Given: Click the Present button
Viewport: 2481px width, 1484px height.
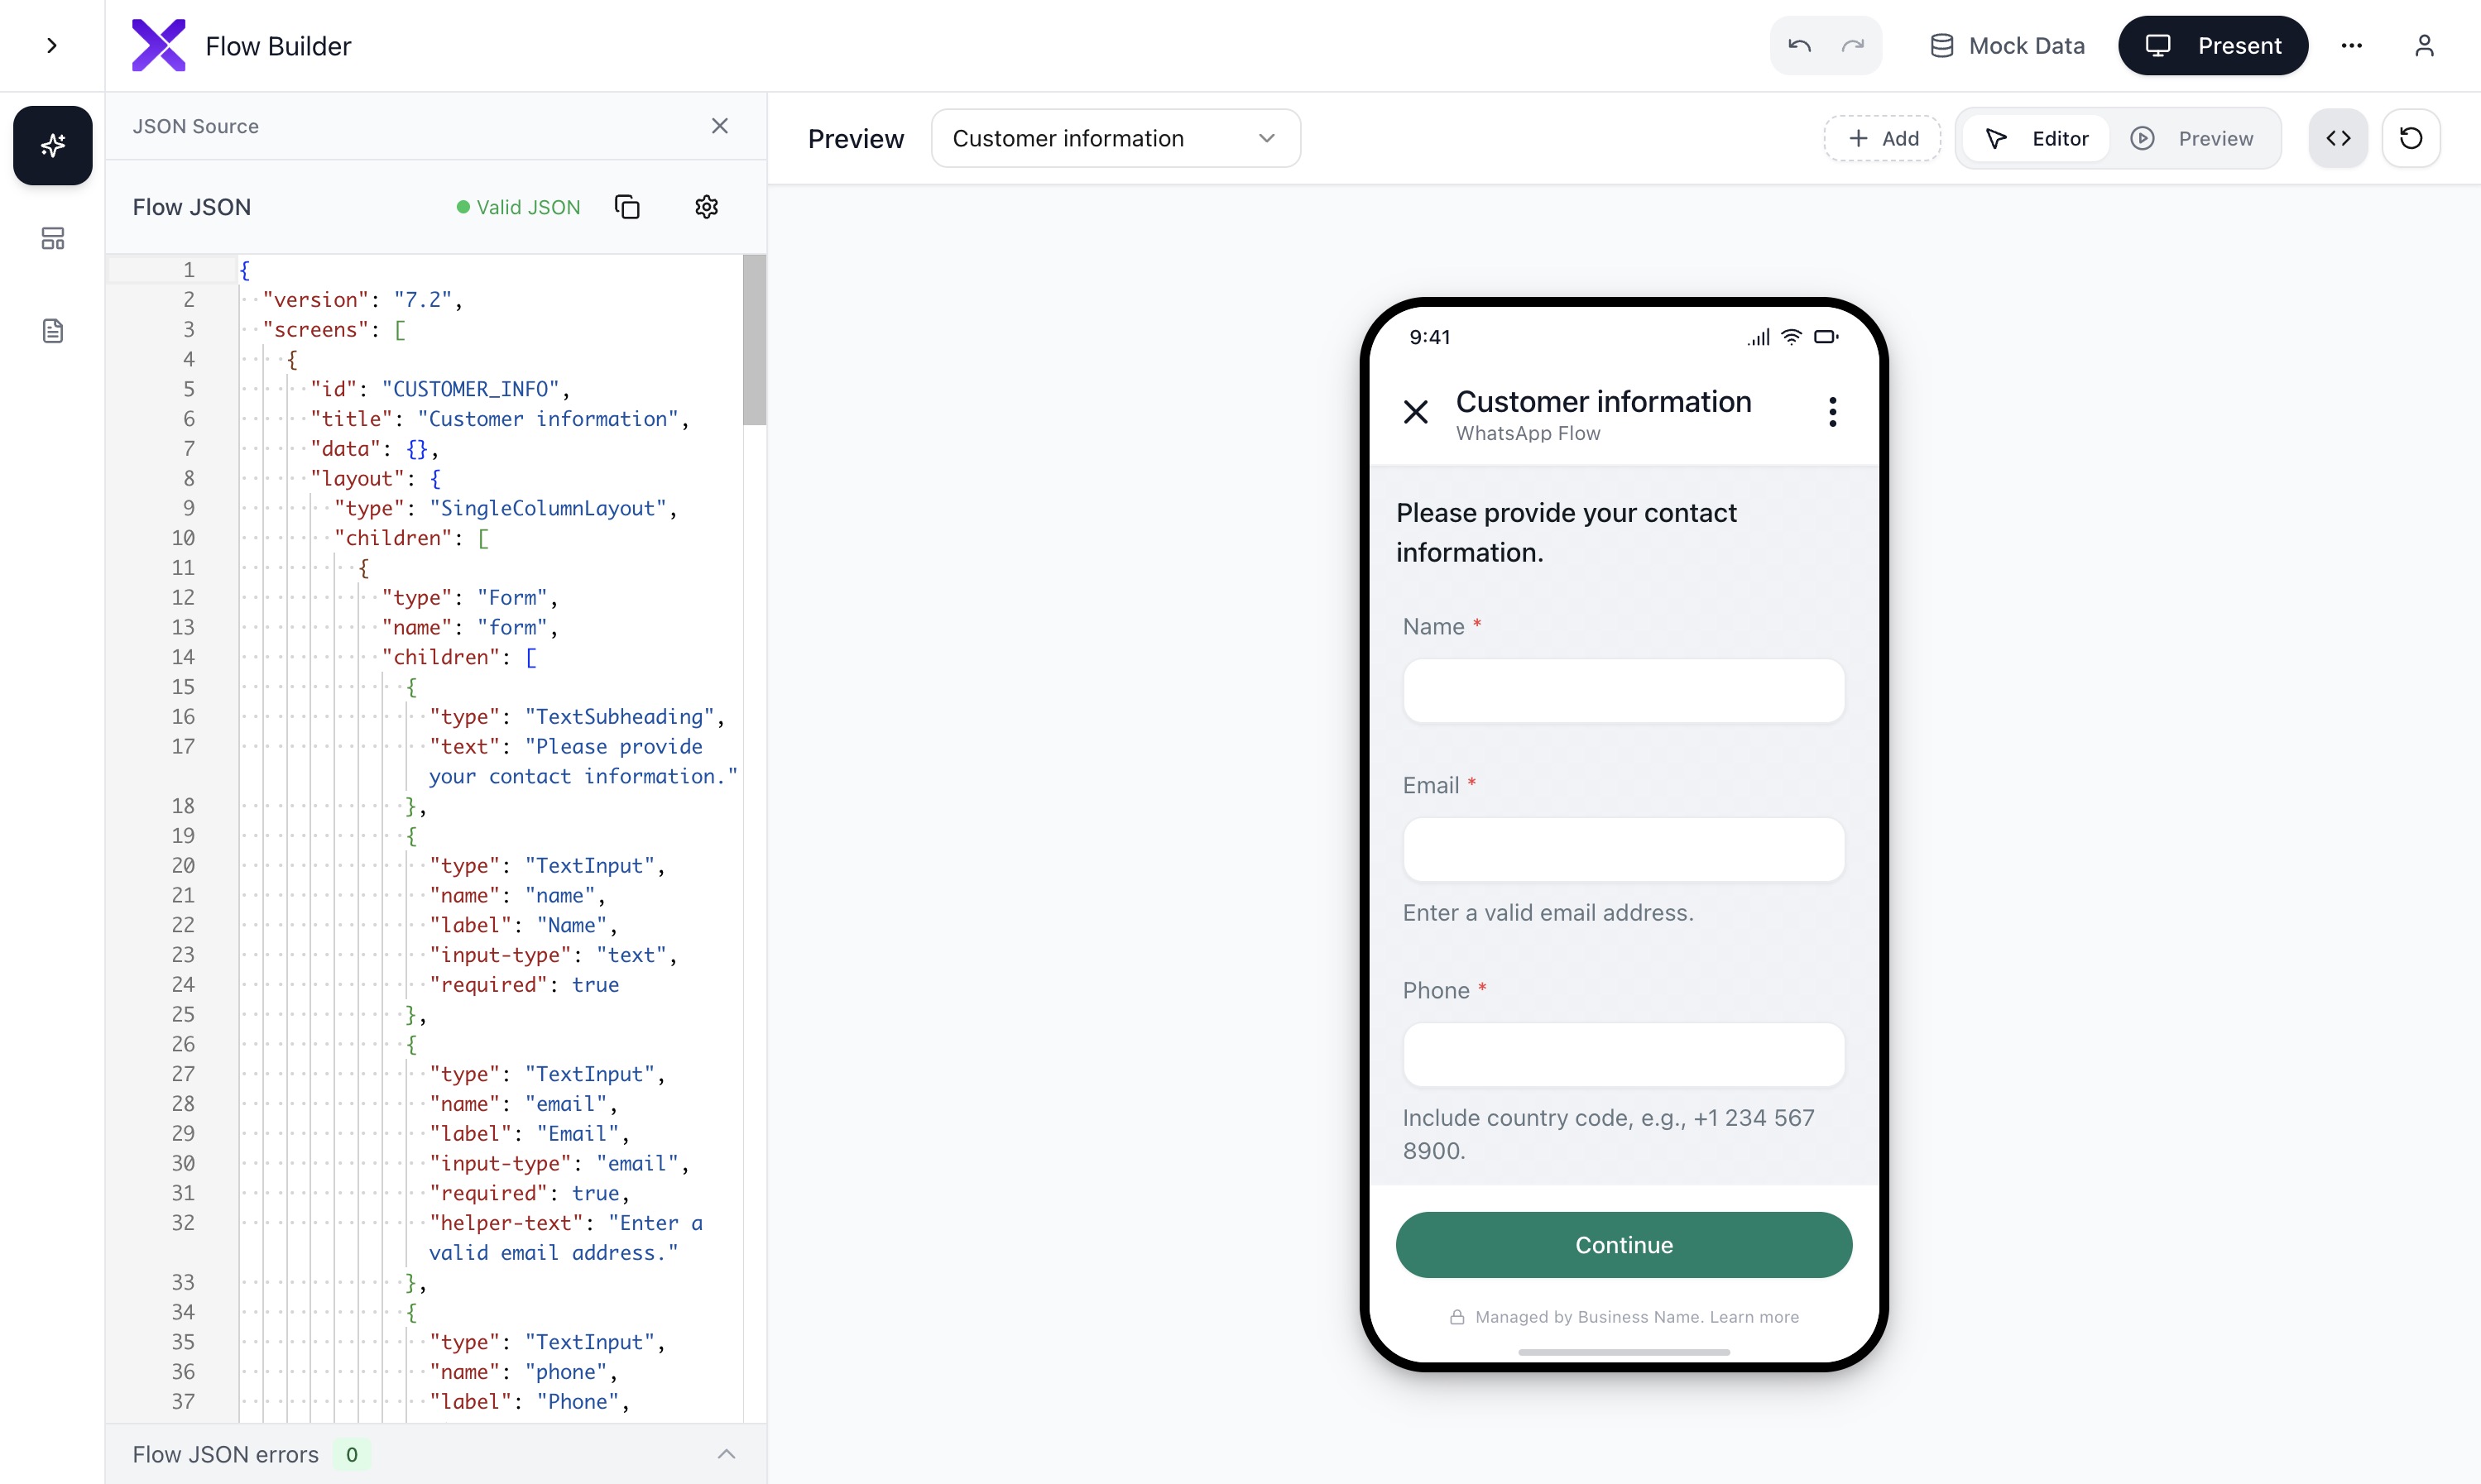Looking at the screenshot, I should (x=2213, y=45).
